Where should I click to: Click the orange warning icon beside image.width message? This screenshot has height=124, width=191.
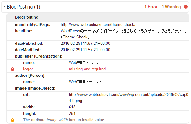(13, 120)
